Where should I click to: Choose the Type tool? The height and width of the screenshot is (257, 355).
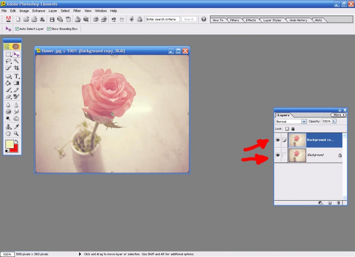pos(16,76)
